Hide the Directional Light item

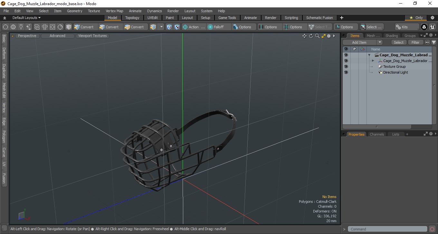click(346, 72)
